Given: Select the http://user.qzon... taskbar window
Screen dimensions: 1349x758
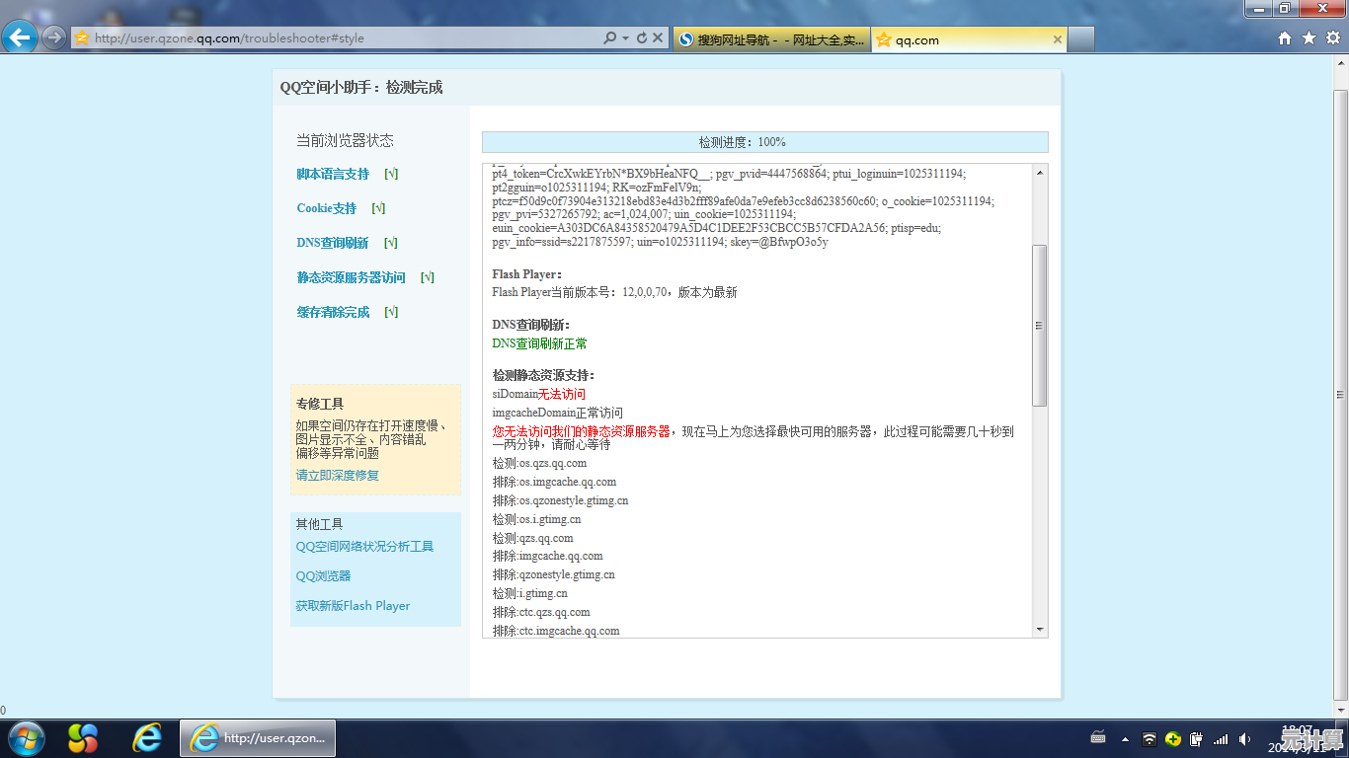Looking at the screenshot, I should (258, 738).
